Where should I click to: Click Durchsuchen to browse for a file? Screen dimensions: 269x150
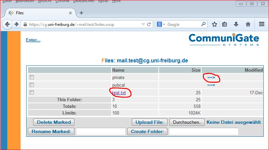click(187, 122)
